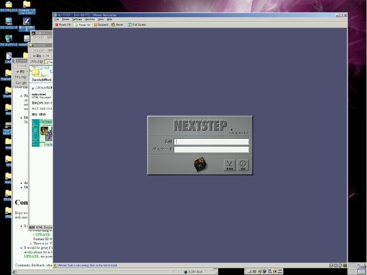Select the Computer shortcut folder desktop icon
This screenshot has height=275, width=367.
pos(27,7)
